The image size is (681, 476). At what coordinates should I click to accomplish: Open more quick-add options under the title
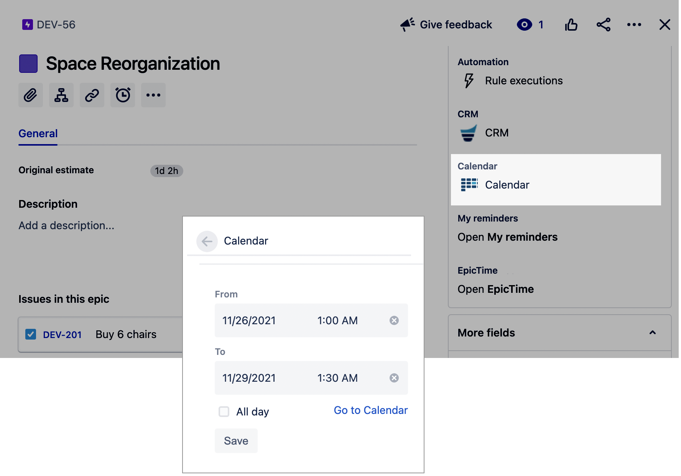click(153, 95)
